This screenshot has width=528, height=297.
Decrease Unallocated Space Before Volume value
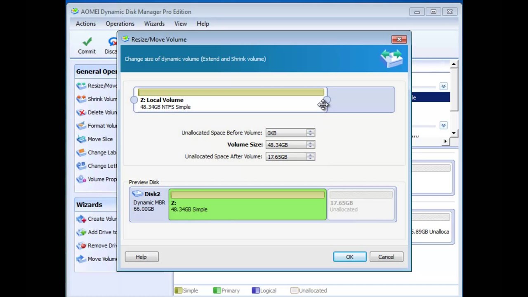(310, 135)
